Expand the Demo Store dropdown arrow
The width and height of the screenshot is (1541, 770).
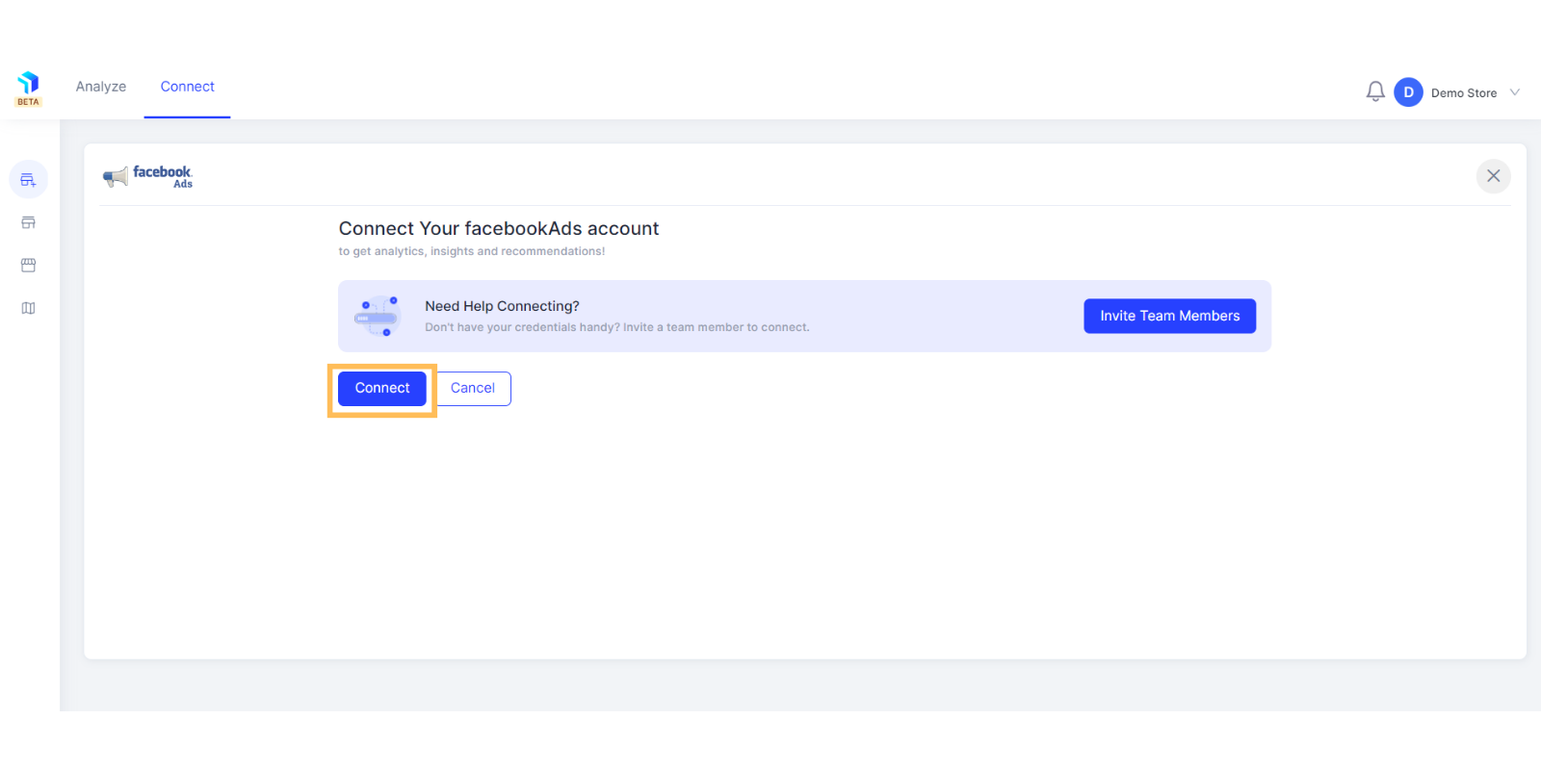click(x=1515, y=92)
